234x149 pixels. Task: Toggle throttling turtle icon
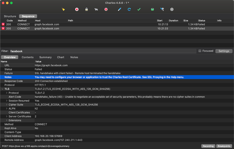96,9
